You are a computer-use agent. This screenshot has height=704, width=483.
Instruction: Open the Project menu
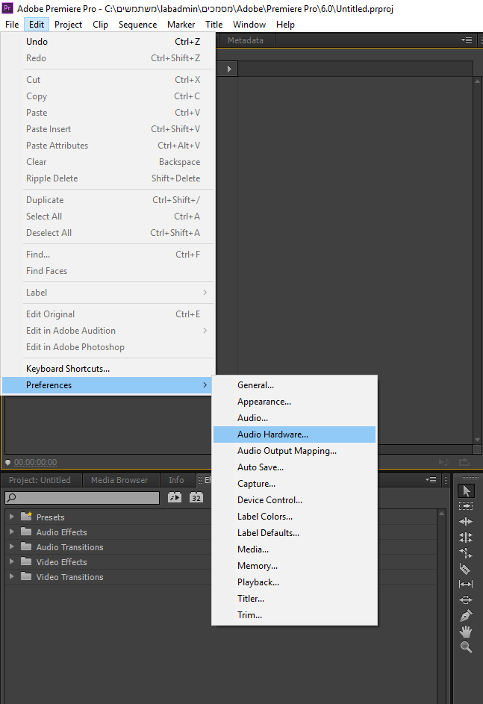68,24
